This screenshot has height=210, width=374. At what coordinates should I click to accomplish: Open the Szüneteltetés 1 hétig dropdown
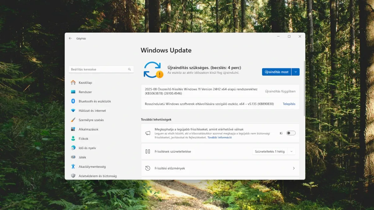pos(274,152)
